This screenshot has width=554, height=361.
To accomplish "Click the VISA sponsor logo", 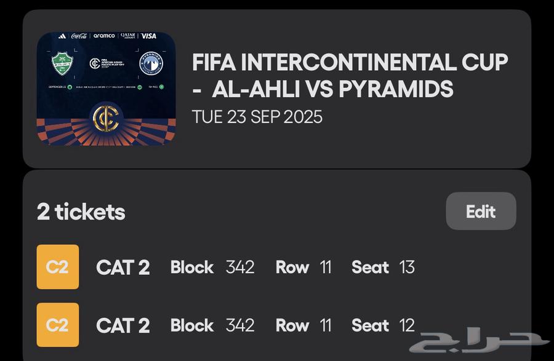I will coord(148,36).
